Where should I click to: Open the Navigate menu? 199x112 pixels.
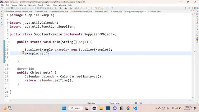pos(32,5)
